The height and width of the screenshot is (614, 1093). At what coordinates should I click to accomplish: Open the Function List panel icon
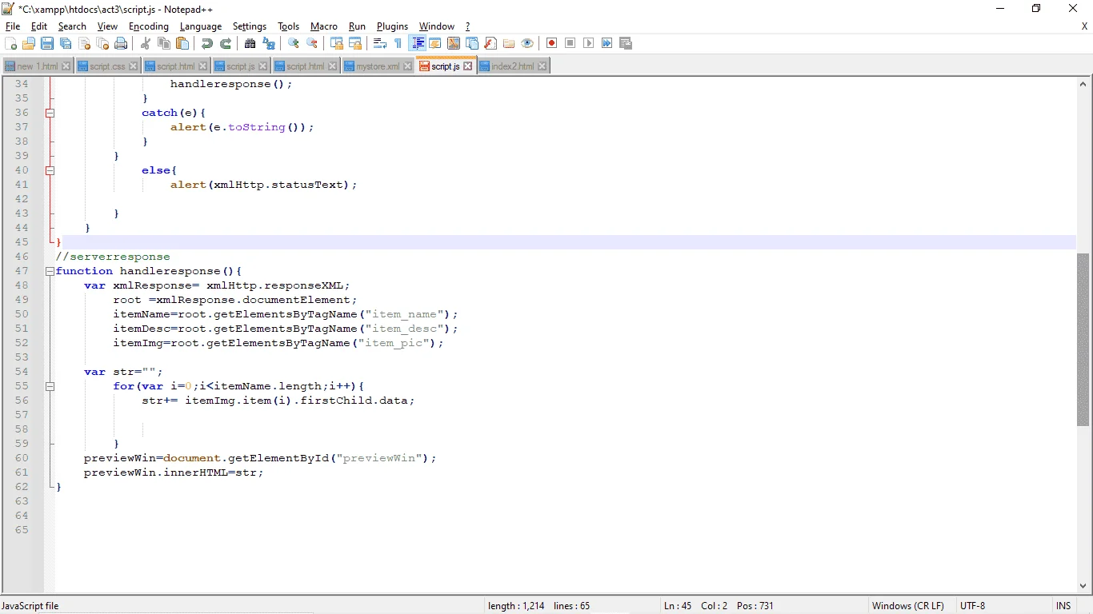pyautogui.click(x=490, y=43)
